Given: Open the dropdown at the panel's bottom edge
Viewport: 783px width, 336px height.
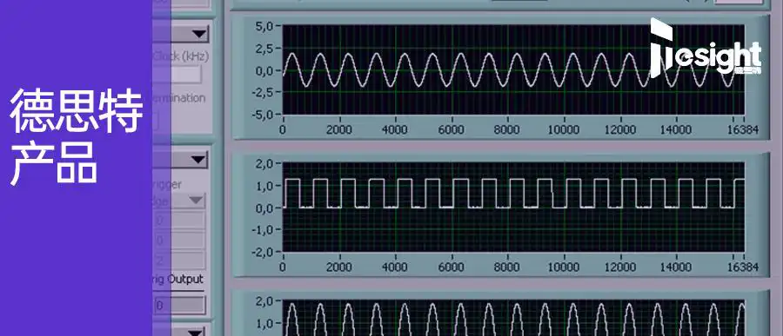Looking at the screenshot, I should point(197,332).
